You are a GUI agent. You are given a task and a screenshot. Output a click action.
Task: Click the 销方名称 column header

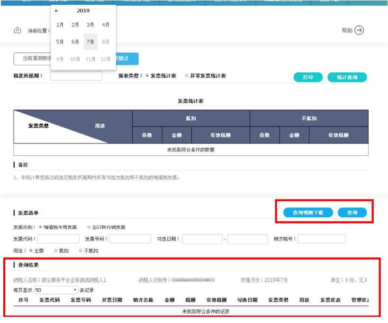click(143, 300)
